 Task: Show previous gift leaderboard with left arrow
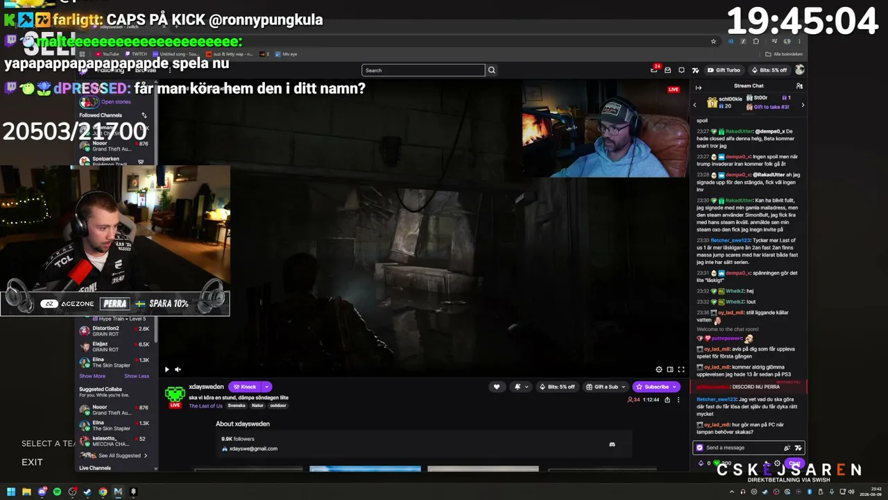tap(694, 106)
